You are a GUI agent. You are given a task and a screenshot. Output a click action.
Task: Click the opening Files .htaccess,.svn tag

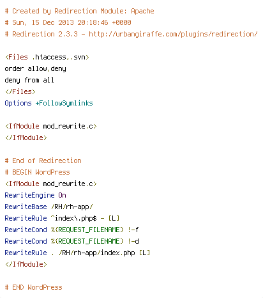(47, 57)
